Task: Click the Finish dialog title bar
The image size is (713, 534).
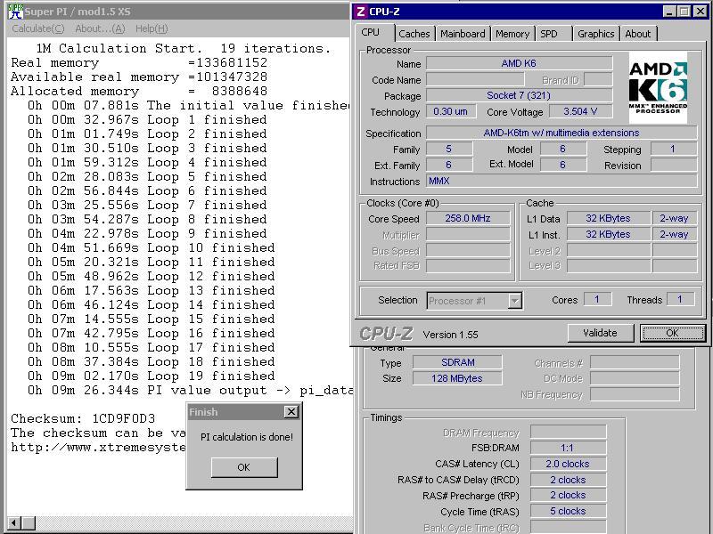Action: [244, 412]
